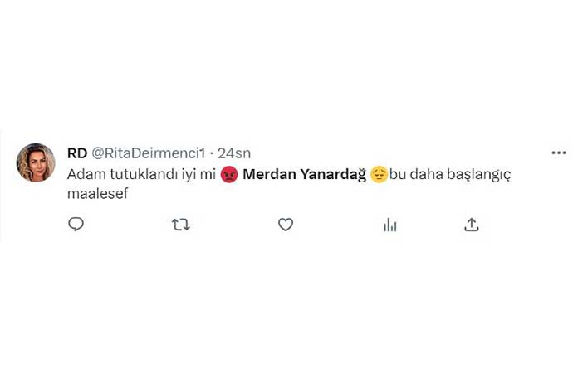This screenshot has height=373, width=573.
Task: Visit the @RitaDeirmenci1 handle link
Action: coord(147,153)
